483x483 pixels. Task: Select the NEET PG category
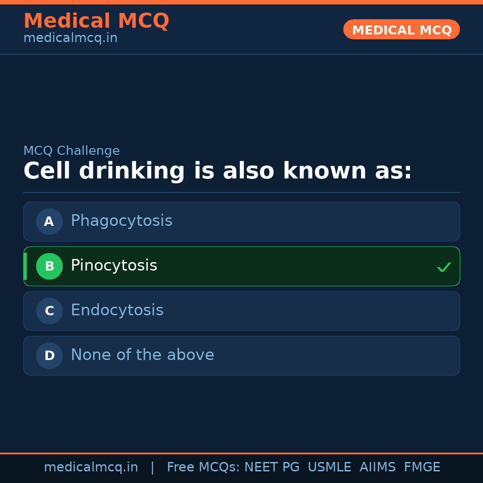[271, 467]
